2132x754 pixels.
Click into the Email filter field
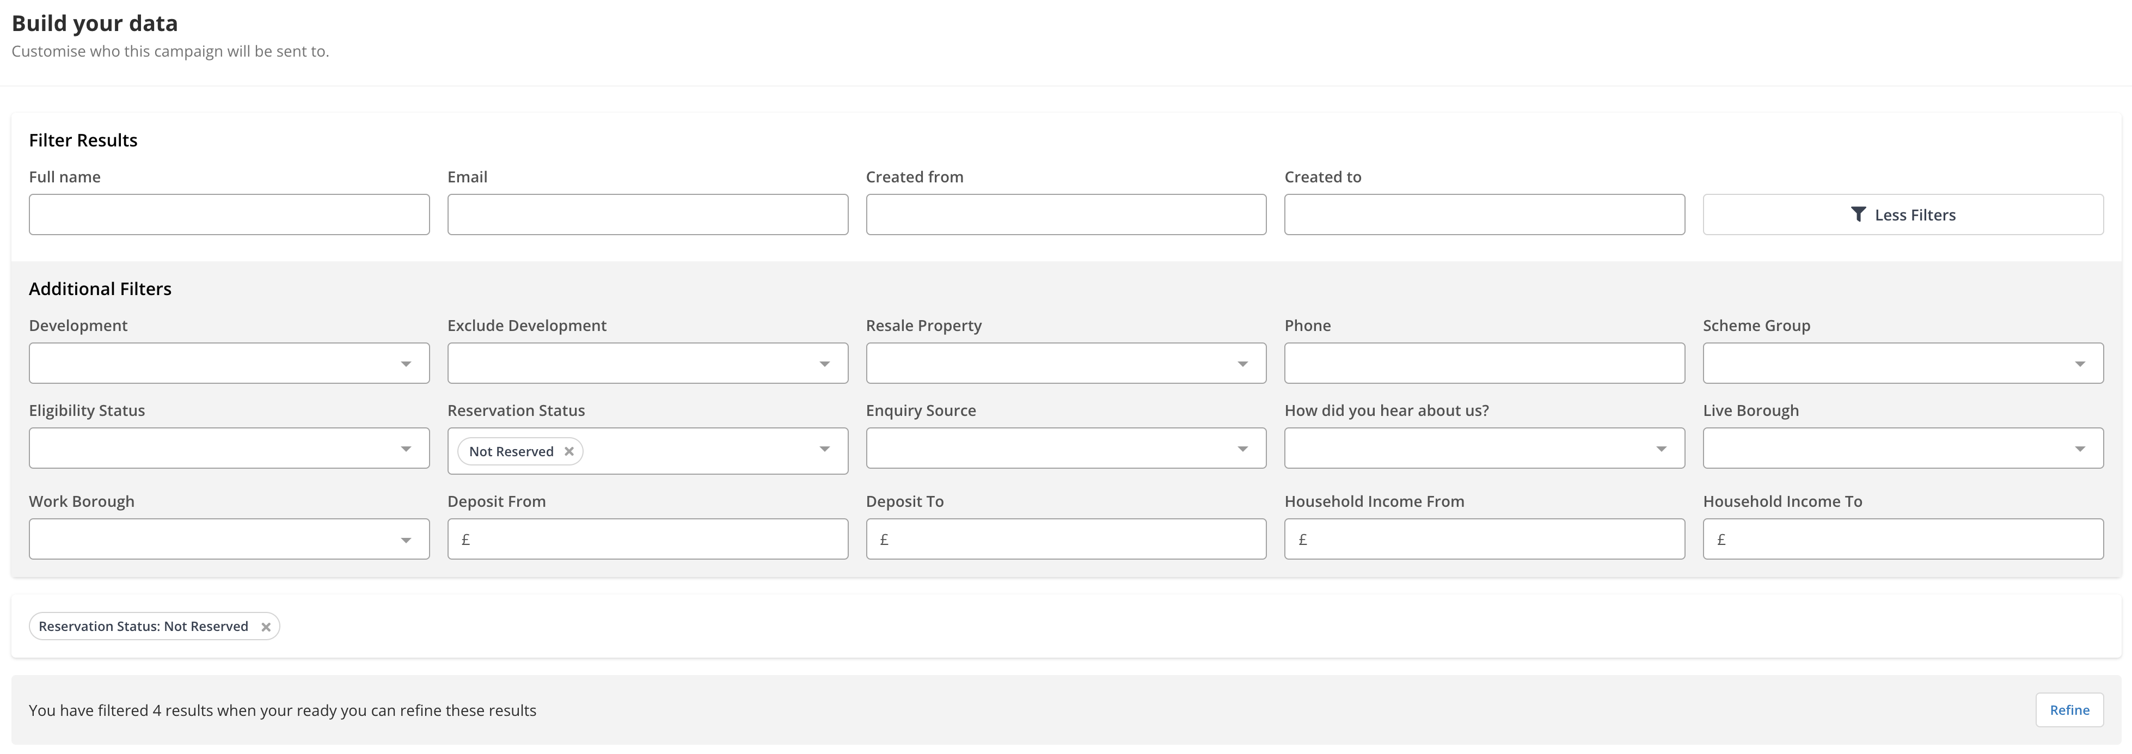(647, 214)
